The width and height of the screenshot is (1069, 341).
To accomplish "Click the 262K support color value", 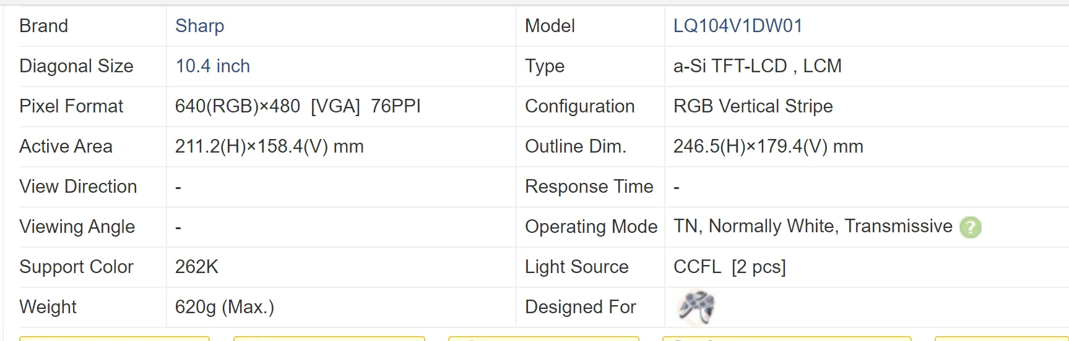I will 197,267.
